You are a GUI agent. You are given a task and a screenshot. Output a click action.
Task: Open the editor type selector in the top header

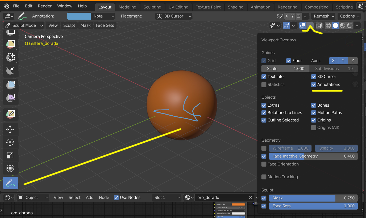click(9, 16)
